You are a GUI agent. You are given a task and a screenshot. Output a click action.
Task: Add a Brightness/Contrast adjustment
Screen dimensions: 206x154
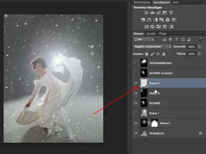click(146, 13)
